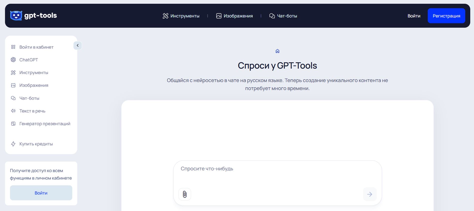The image size is (474, 211).
Task: Click the home breadcrumb icon
Action: tap(277, 51)
